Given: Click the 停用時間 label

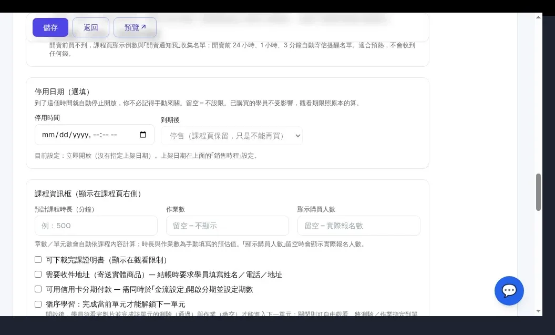Looking at the screenshot, I should click(x=47, y=118).
